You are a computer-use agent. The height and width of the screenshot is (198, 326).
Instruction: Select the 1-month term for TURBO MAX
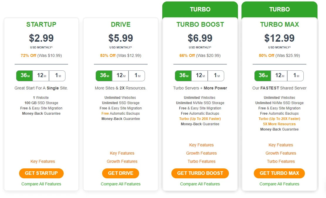click(295, 75)
